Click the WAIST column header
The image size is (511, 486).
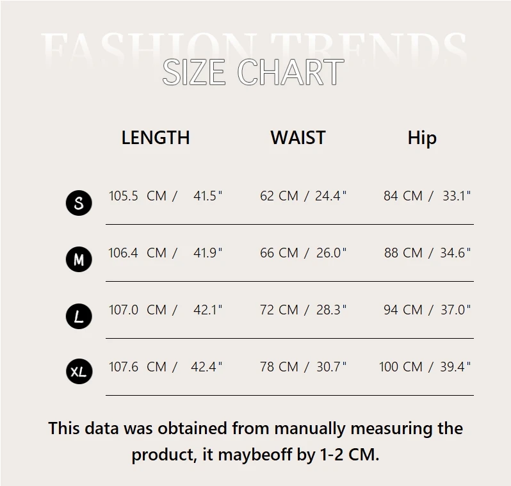[x=298, y=138]
